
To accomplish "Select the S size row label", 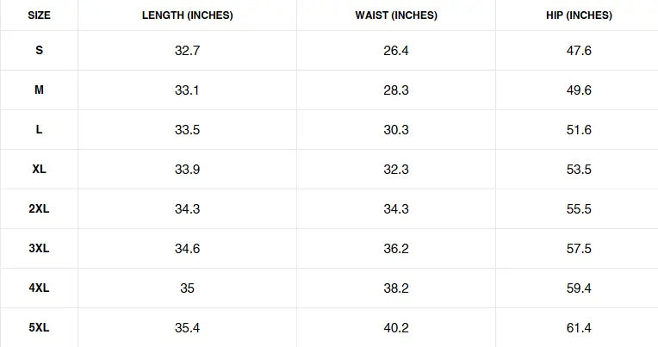I will [x=39, y=51].
